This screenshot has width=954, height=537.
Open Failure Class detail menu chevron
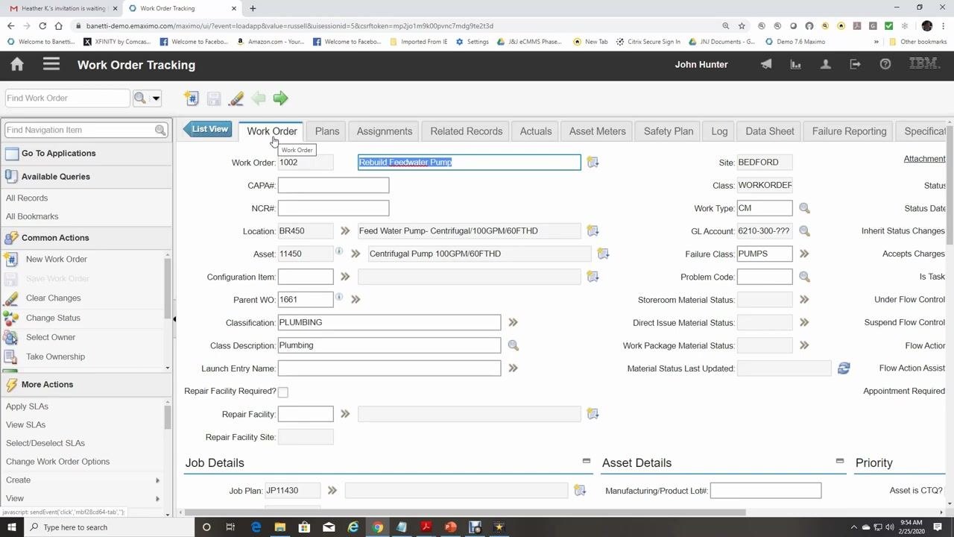point(804,254)
